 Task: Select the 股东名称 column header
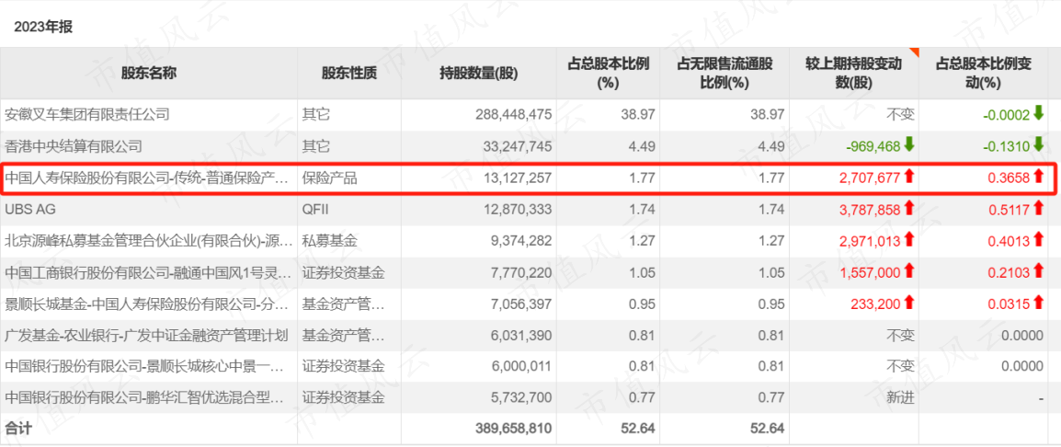149,74
